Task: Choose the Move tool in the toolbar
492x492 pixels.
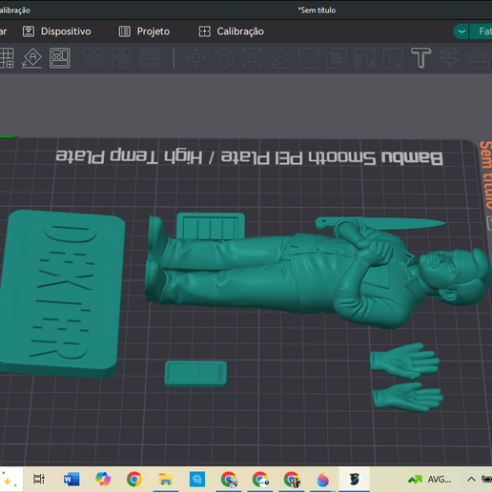Action: click(x=195, y=58)
